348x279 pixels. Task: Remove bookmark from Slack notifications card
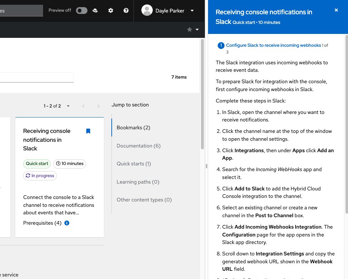[x=88, y=131]
